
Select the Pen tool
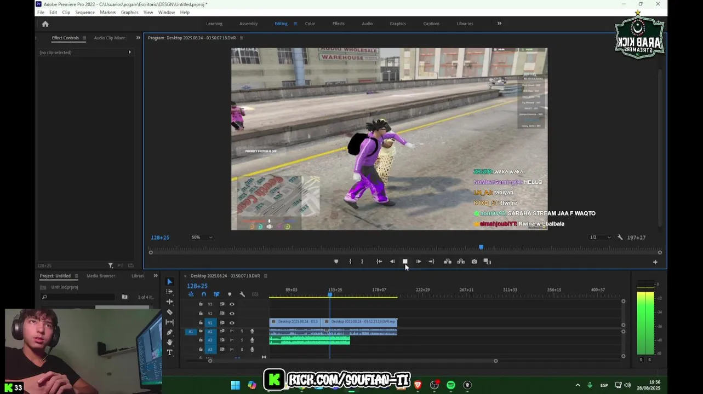[x=169, y=332]
